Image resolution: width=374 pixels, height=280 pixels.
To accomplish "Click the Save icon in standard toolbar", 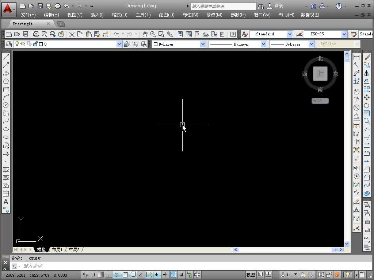I will 26,34.
